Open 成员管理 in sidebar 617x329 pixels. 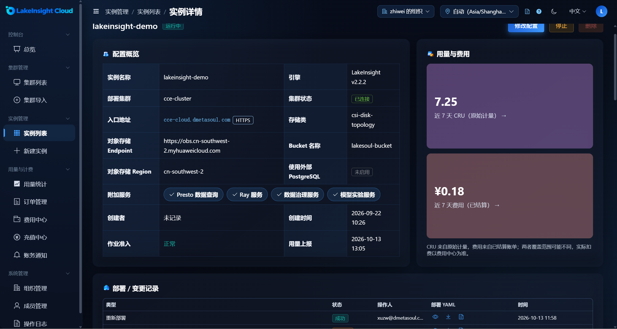point(39,306)
